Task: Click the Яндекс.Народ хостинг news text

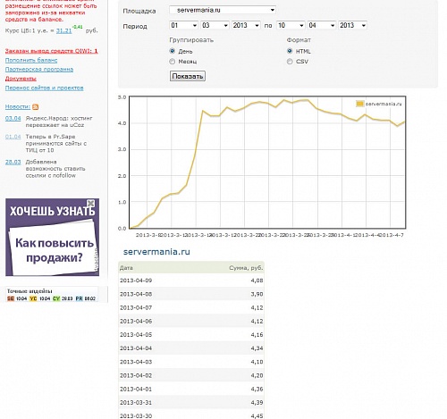Action: (59, 122)
